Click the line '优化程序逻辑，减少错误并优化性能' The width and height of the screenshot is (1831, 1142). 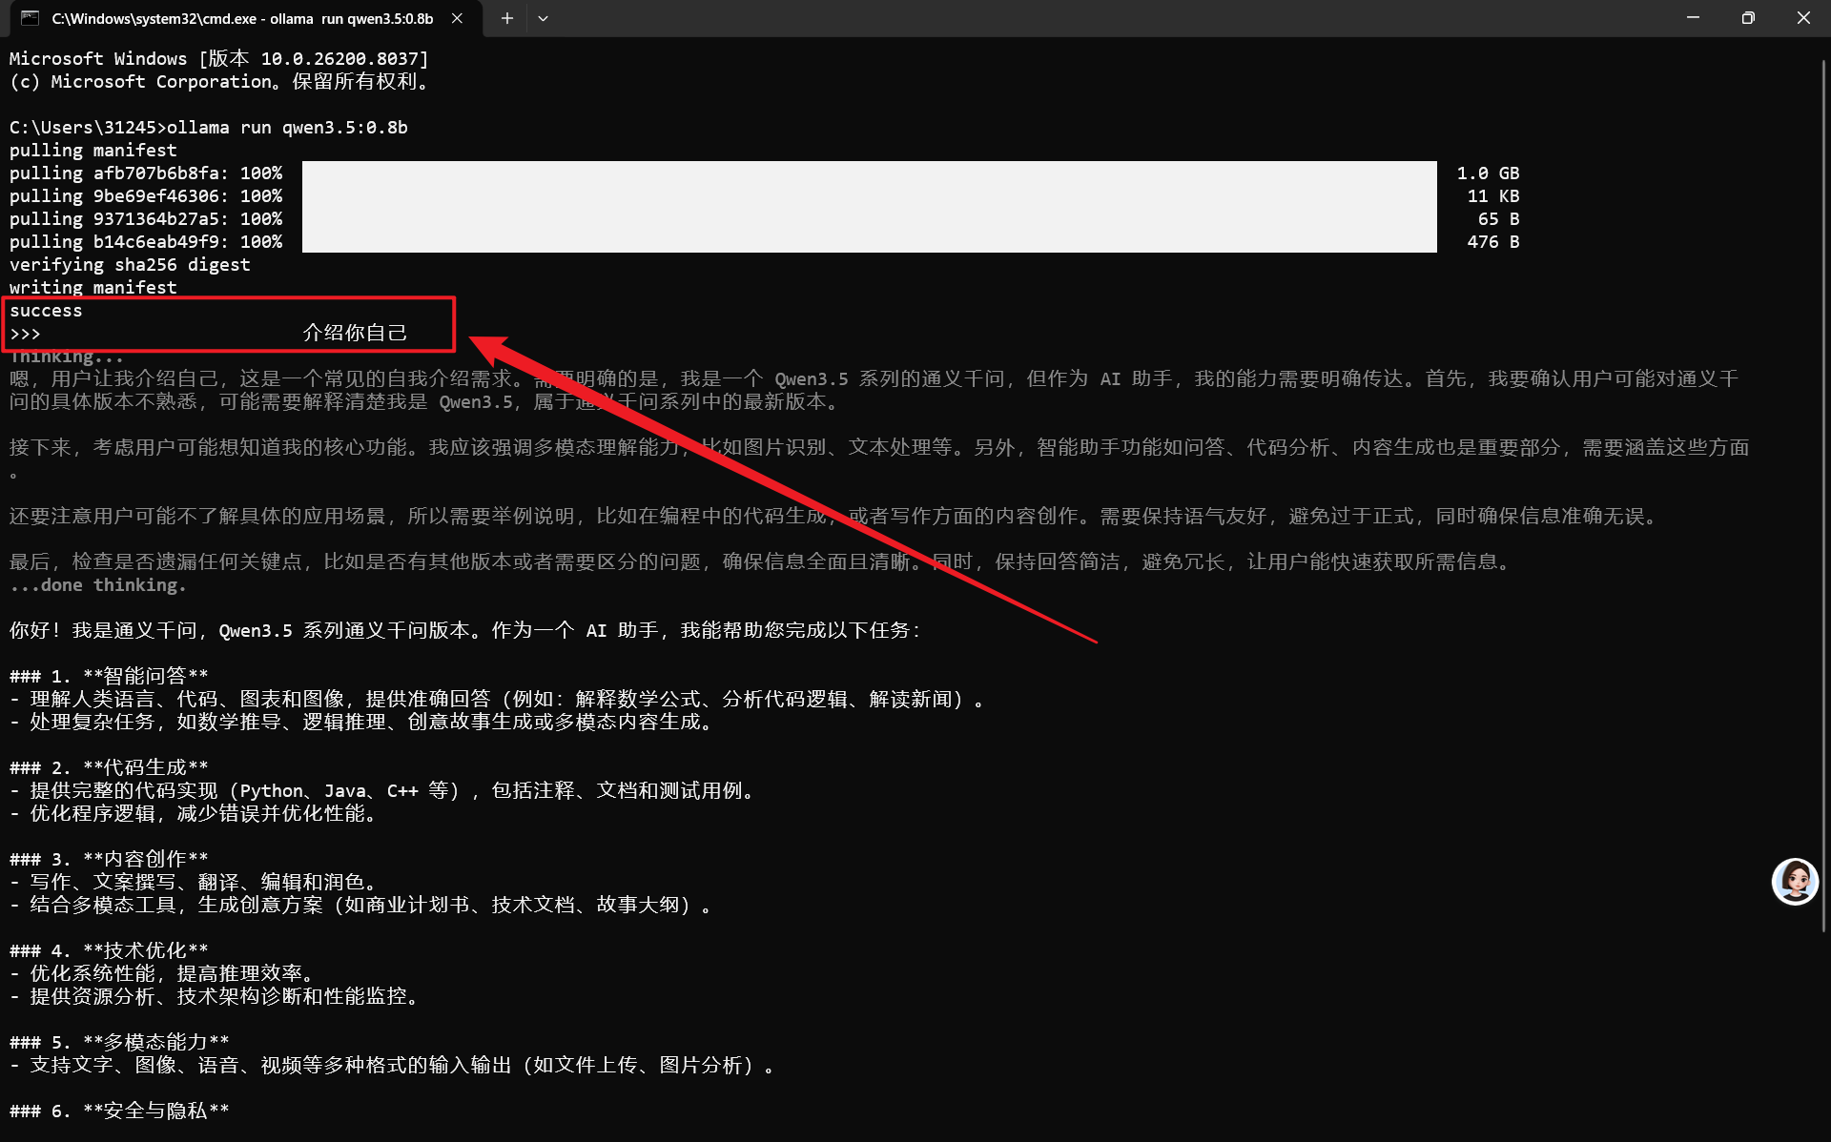[x=195, y=813]
